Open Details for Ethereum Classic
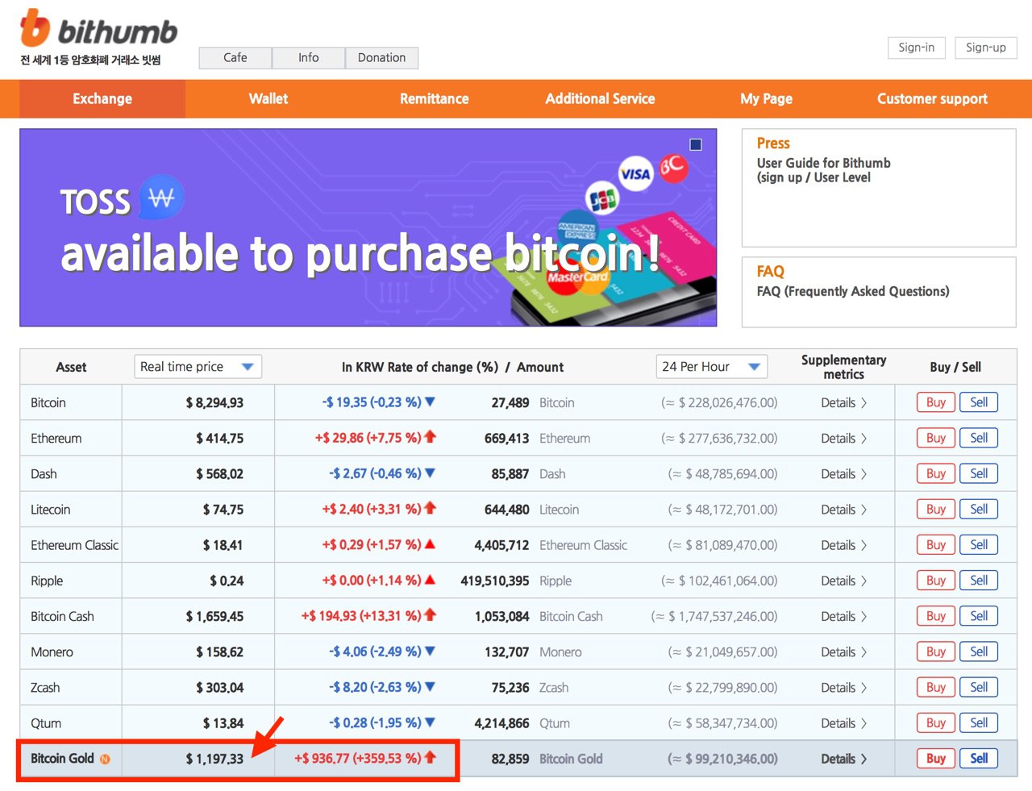1032x791 pixels. tap(843, 545)
